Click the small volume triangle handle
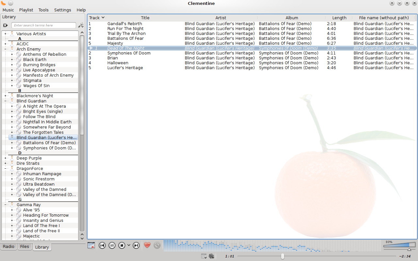This screenshot has height=261, width=418. 409,249
